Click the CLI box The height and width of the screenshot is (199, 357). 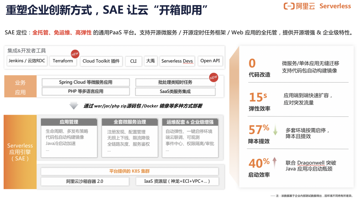coord(134,61)
